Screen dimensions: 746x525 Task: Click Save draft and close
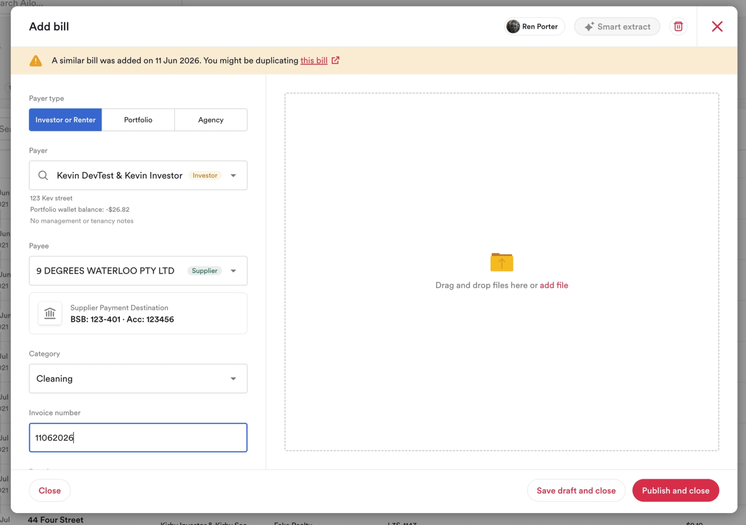coord(576,490)
